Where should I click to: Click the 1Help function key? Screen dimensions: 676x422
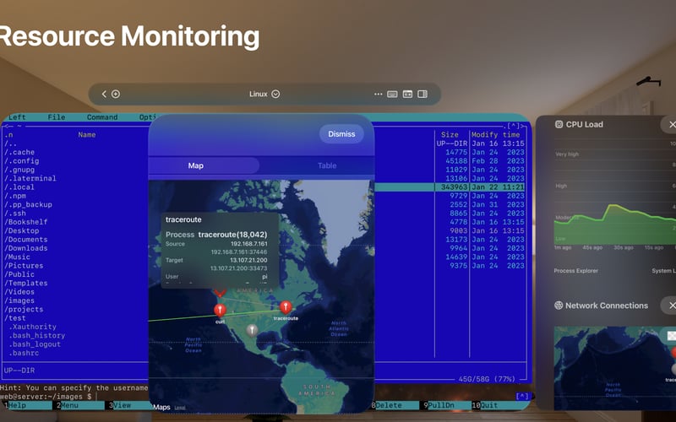point(27,405)
